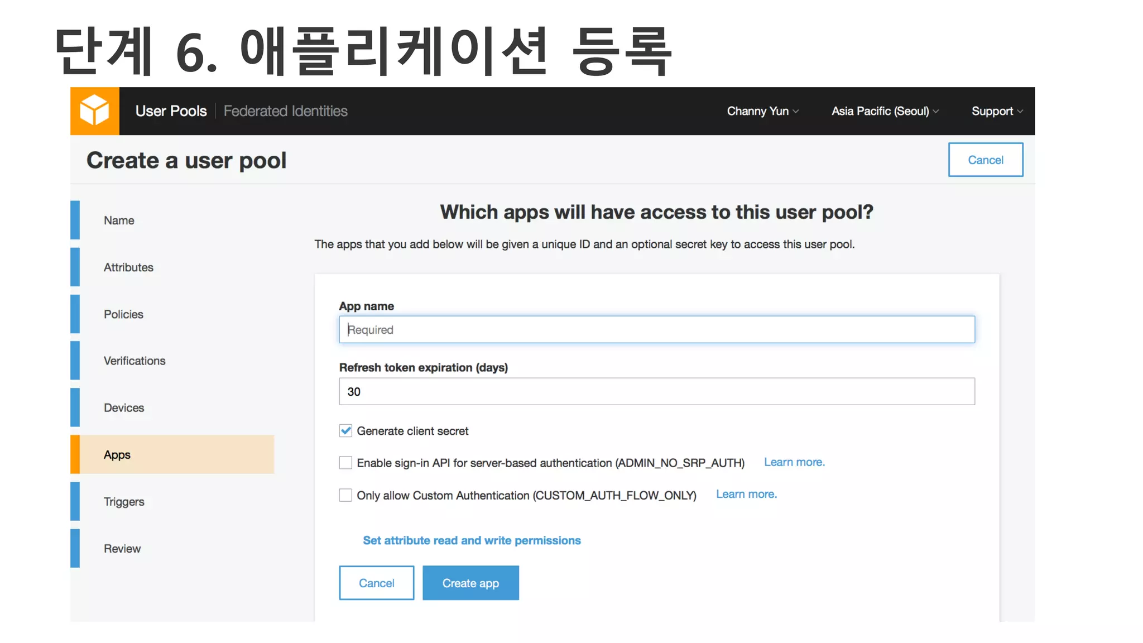Expand the Support dropdown menu
Image resolution: width=1143 pixels, height=643 pixels.
click(x=997, y=111)
